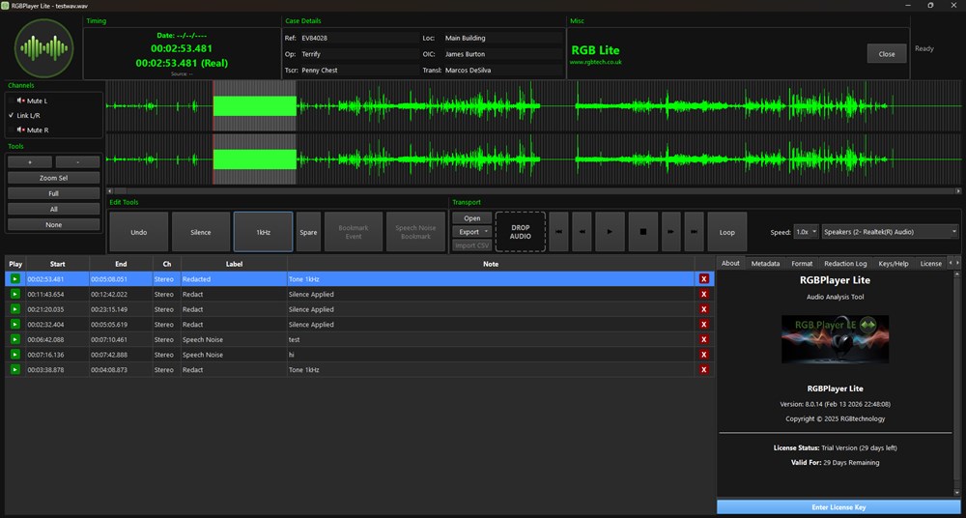This screenshot has height=518, width=966.
Task: Toggle the Loop playback button
Action: click(x=727, y=232)
